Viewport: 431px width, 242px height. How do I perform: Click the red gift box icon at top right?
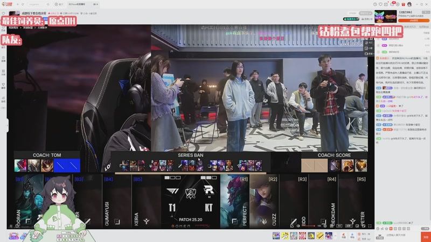[x=403, y=4]
